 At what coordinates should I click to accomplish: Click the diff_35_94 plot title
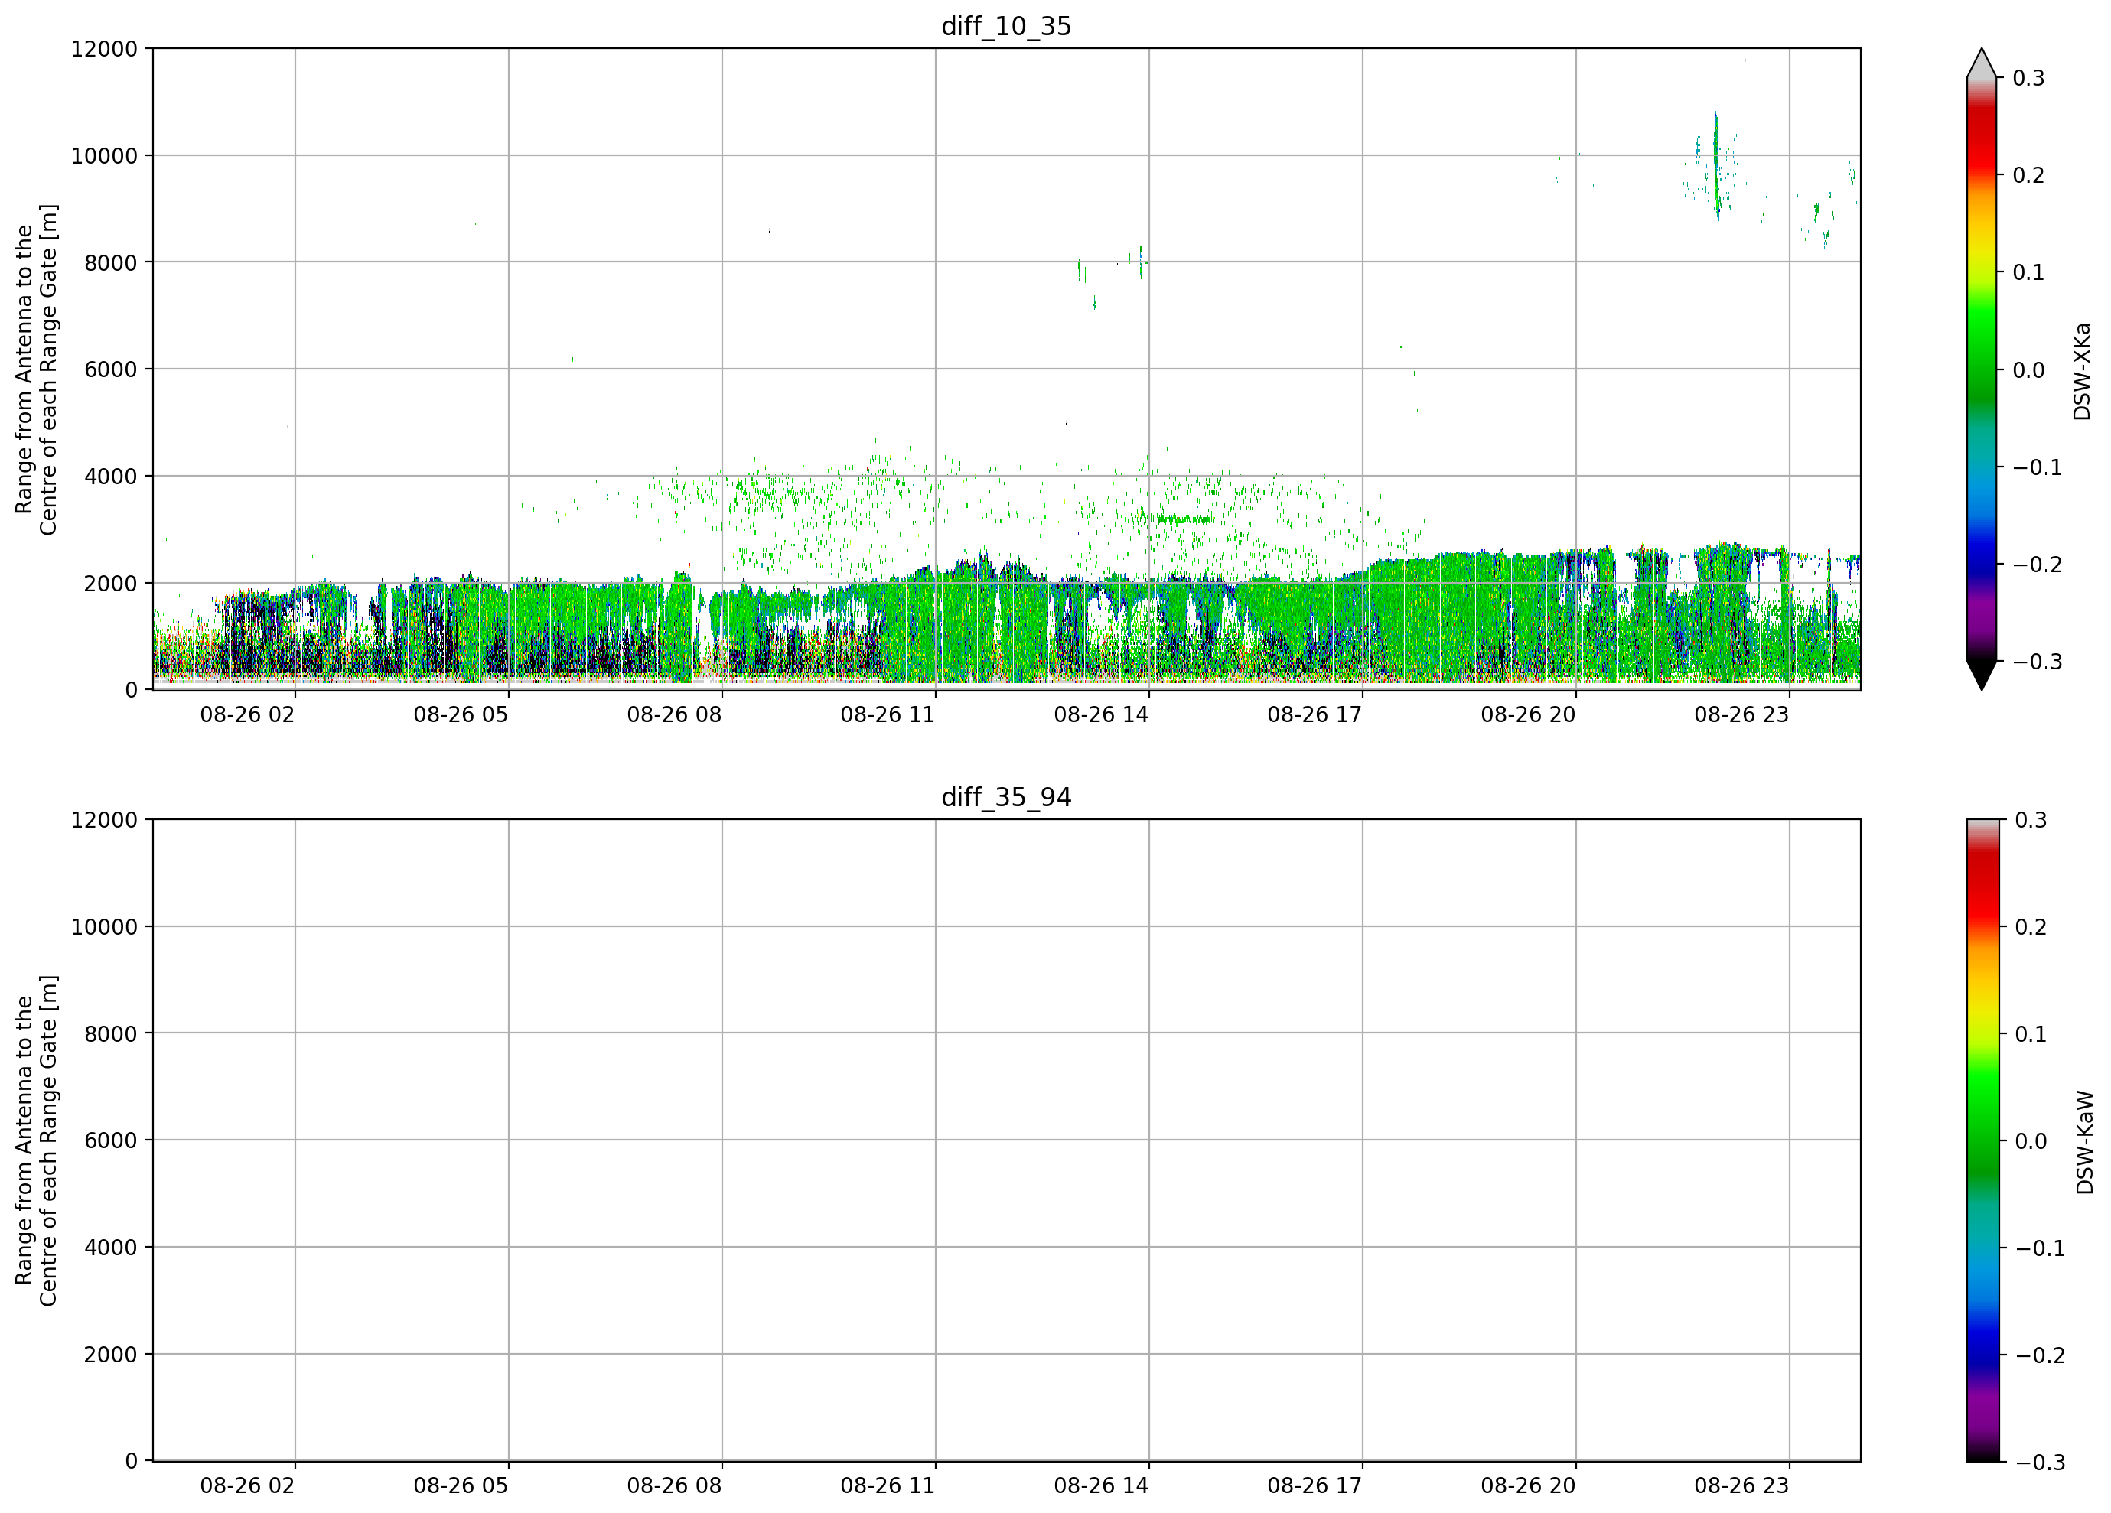(1006, 798)
